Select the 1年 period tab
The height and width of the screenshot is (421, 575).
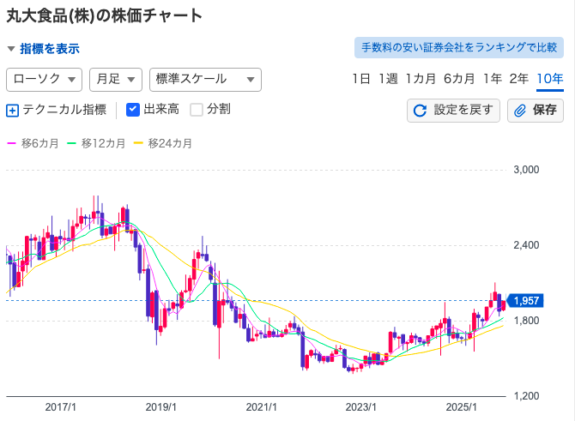493,79
